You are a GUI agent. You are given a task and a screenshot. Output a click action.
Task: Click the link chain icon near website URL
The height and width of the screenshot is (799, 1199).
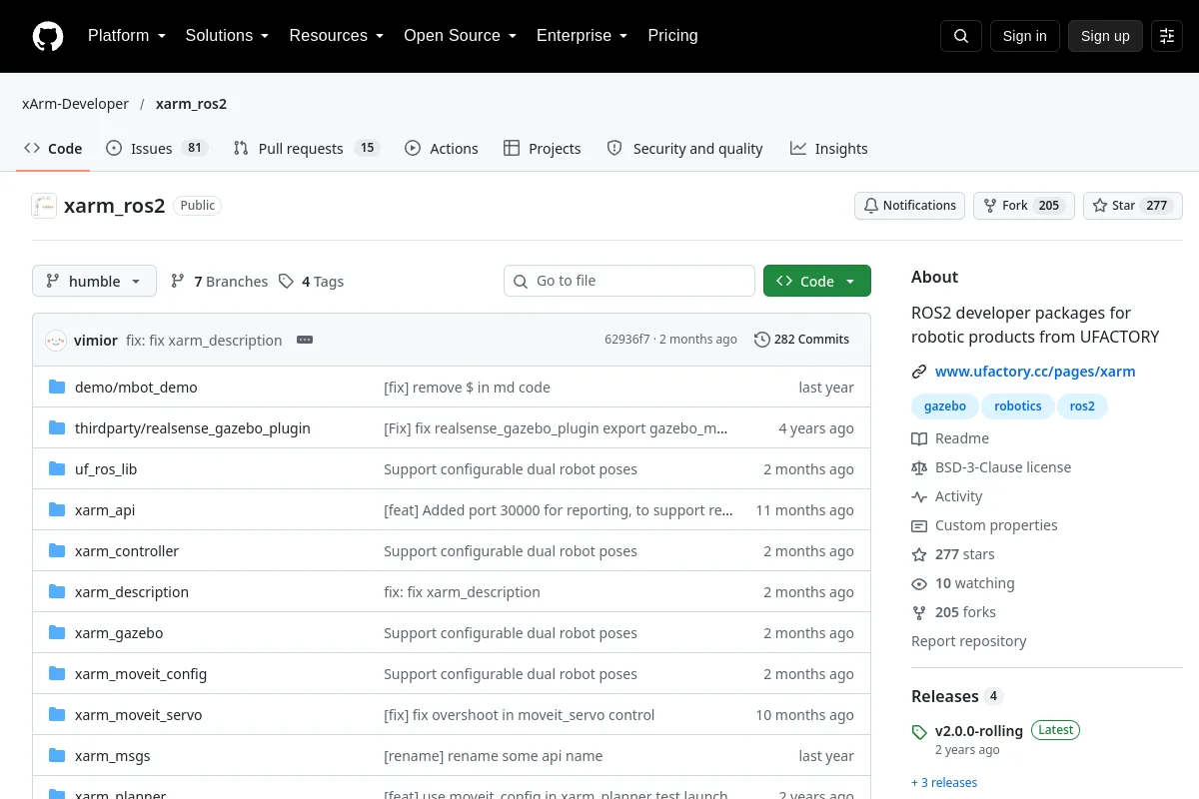[x=919, y=372]
